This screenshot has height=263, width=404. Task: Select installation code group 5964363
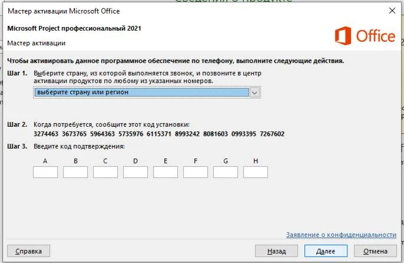pos(102,134)
